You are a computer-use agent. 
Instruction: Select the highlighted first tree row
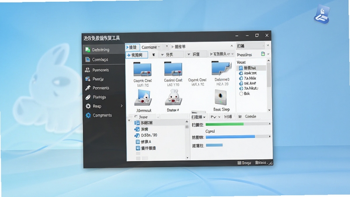160,123
